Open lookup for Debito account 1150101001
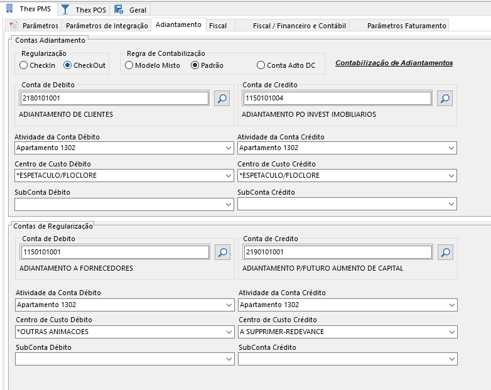Image resolution: width=491 pixels, height=390 pixels. click(222, 252)
